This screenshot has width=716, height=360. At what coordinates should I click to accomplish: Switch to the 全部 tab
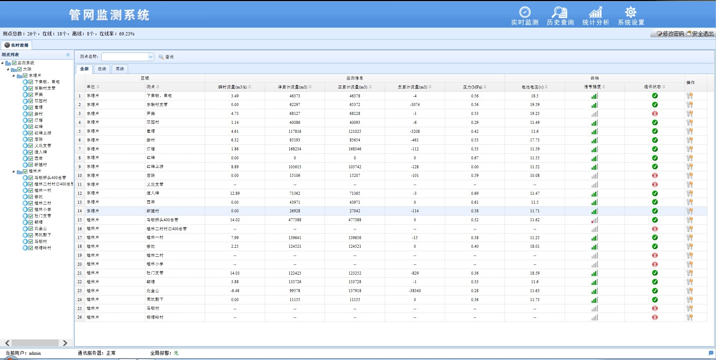click(84, 69)
